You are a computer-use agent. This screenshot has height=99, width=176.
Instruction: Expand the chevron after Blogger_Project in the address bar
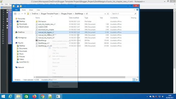point(73,14)
